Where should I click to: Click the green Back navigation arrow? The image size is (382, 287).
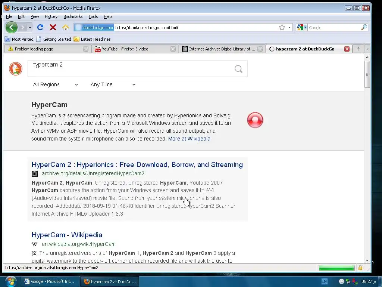click(x=12, y=27)
